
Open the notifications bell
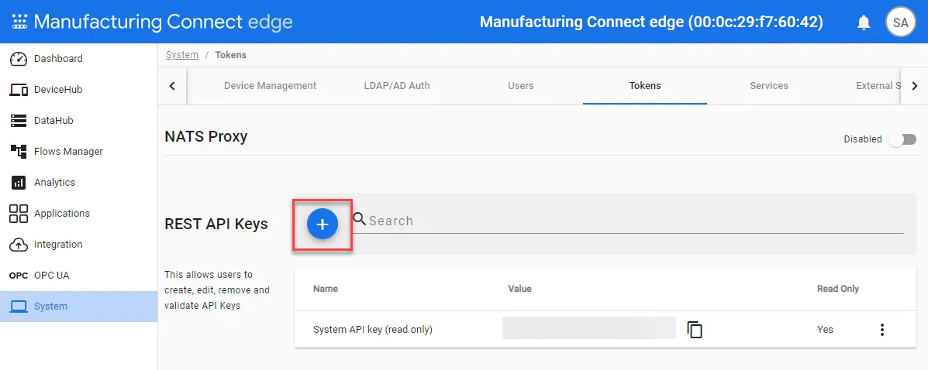tap(864, 22)
